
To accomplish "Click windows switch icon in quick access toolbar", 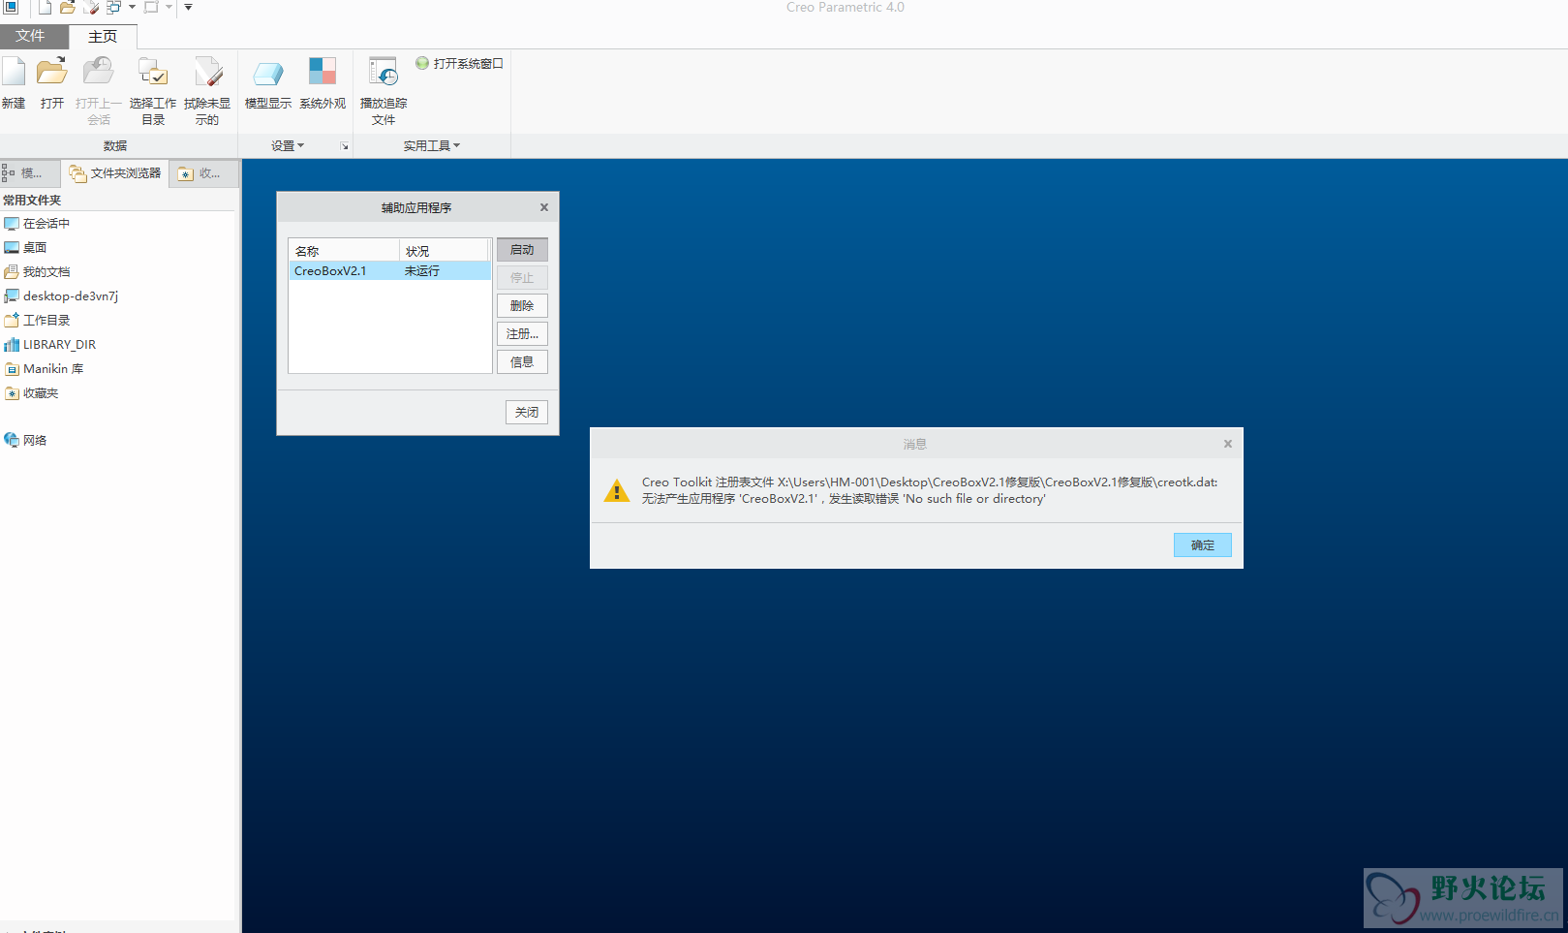I will coord(114,8).
